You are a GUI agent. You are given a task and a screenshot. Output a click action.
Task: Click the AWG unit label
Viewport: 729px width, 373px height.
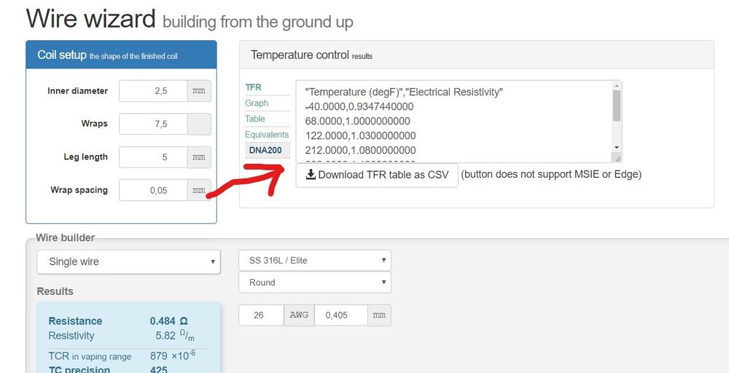(x=299, y=315)
